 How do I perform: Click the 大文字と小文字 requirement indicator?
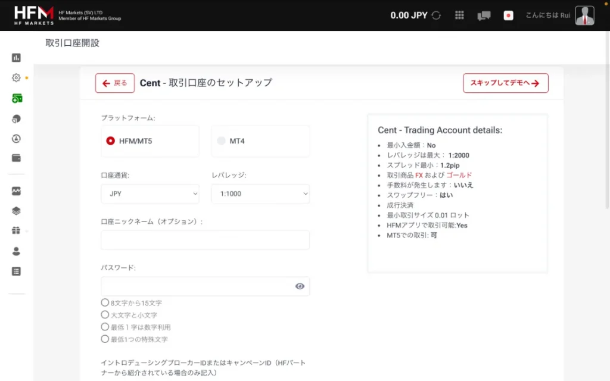(x=105, y=314)
